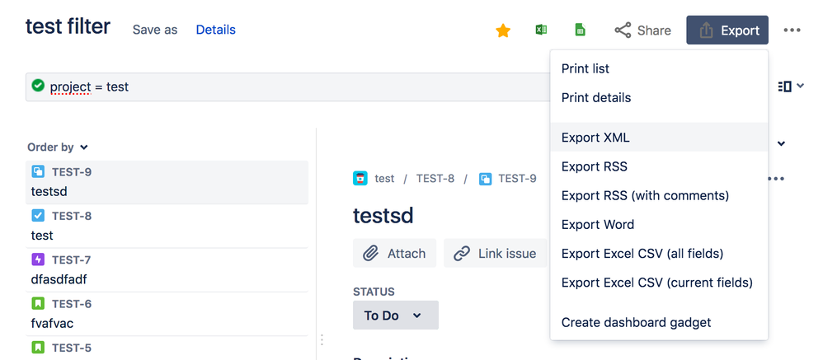The height and width of the screenshot is (360, 823).
Task: Click the TEST-9 subtask icon in list
Action: click(x=38, y=171)
